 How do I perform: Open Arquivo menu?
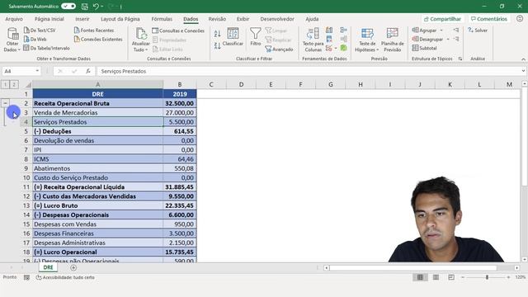(14, 19)
